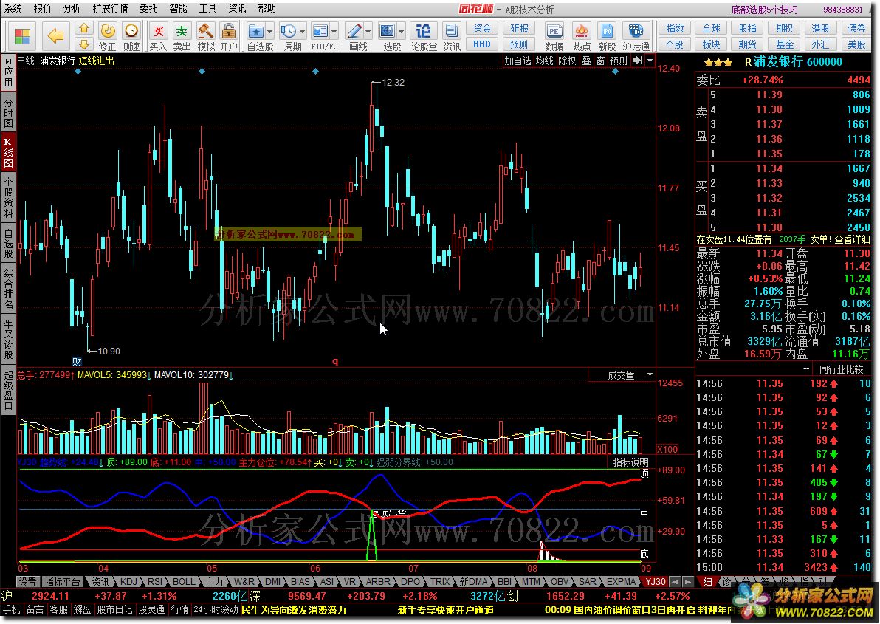
Task: Select the KDJ indicator tab
Action: (128, 582)
